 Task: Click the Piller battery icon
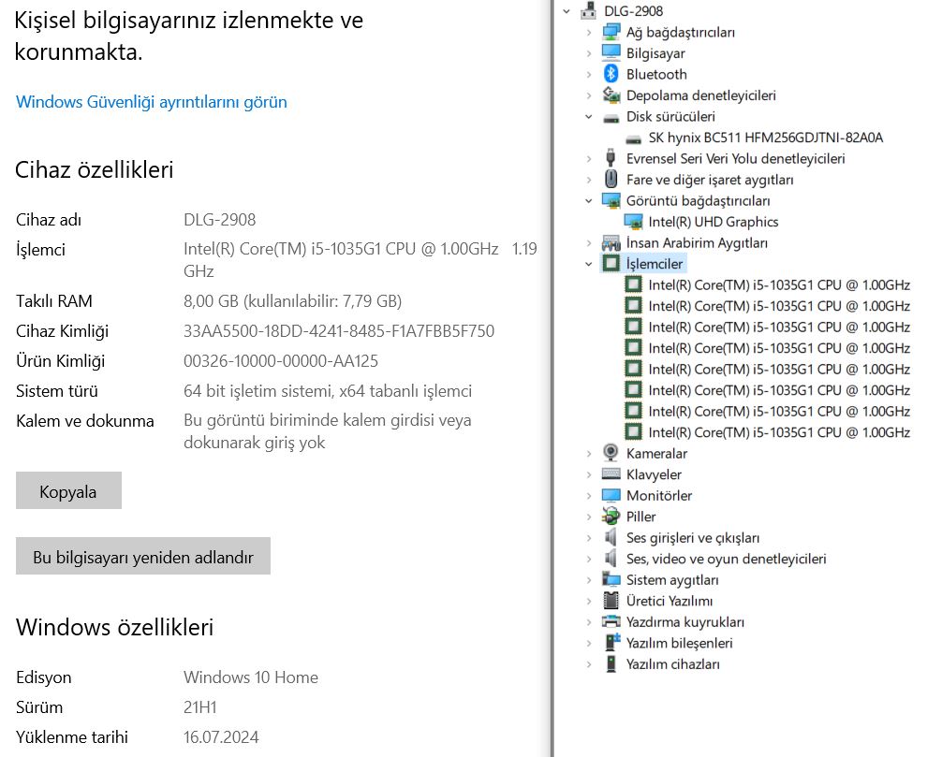pyautogui.click(x=611, y=517)
